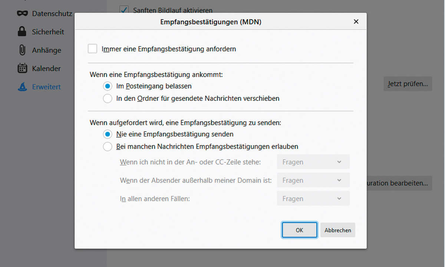The height and width of the screenshot is (267, 445).
Task: Choose Nie eine Empfangsbestätigung senden
Action: tap(108, 134)
